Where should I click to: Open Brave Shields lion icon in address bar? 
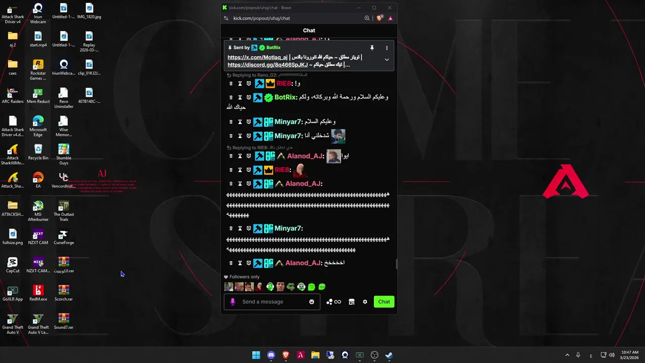[380, 18]
